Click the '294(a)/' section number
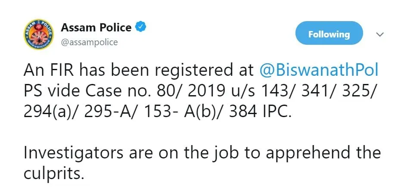Image resolution: width=404 pixels, height=189 pixels. coord(51,113)
